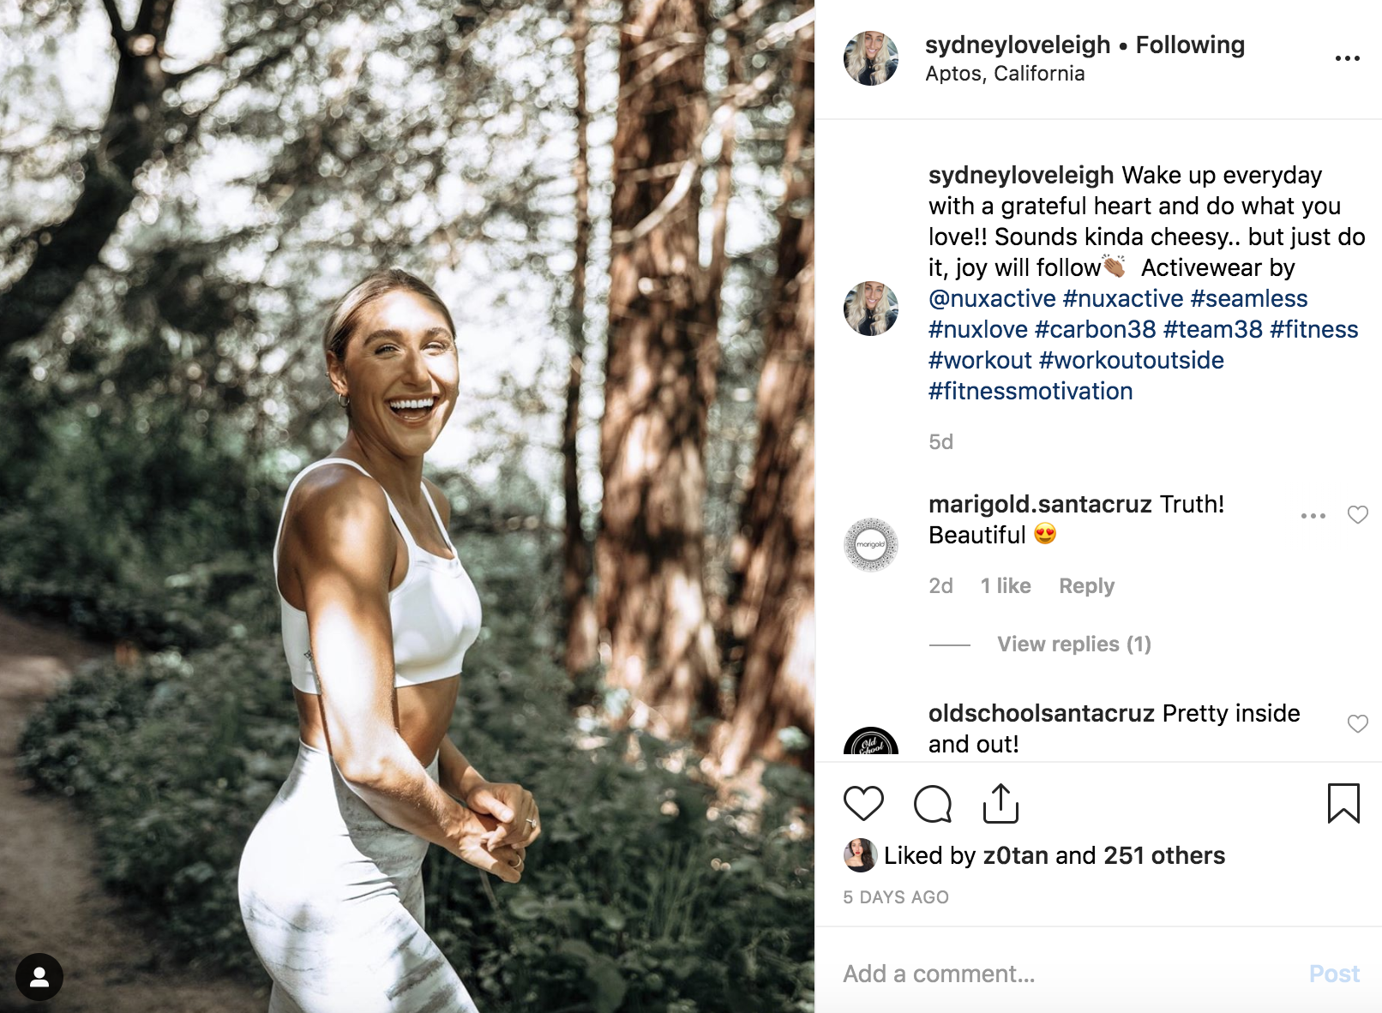Open the Aptos, California location link
Screen dimensions: 1382x1013
tap(1005, 74)
